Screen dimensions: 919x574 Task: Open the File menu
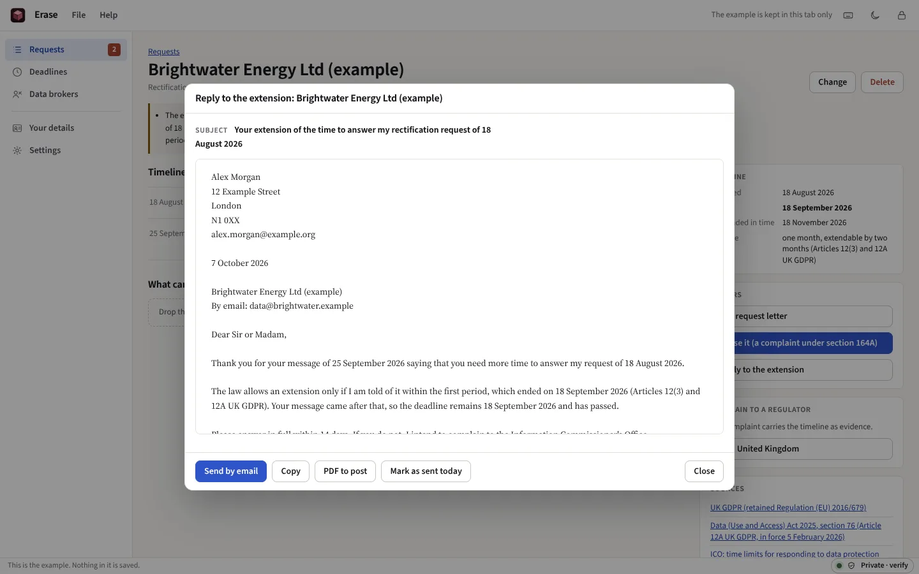[78, 15]
